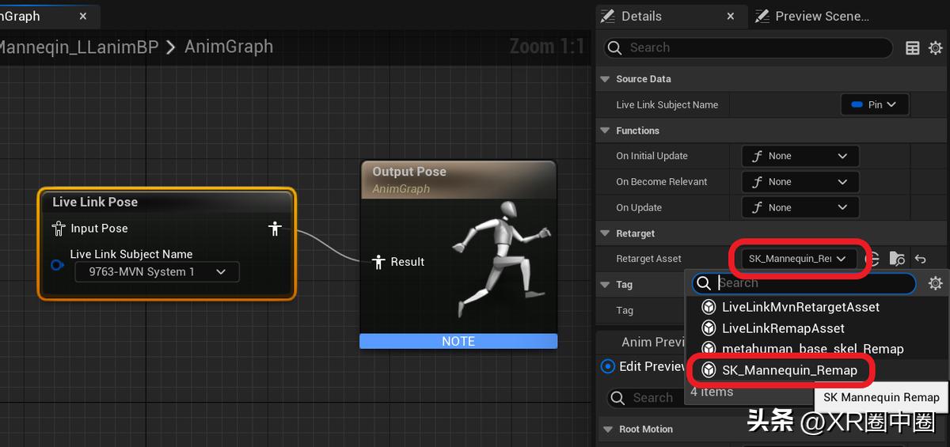Open the Retarget Asset dropdown
Screen dimensions: 950x447
(799, 259)
